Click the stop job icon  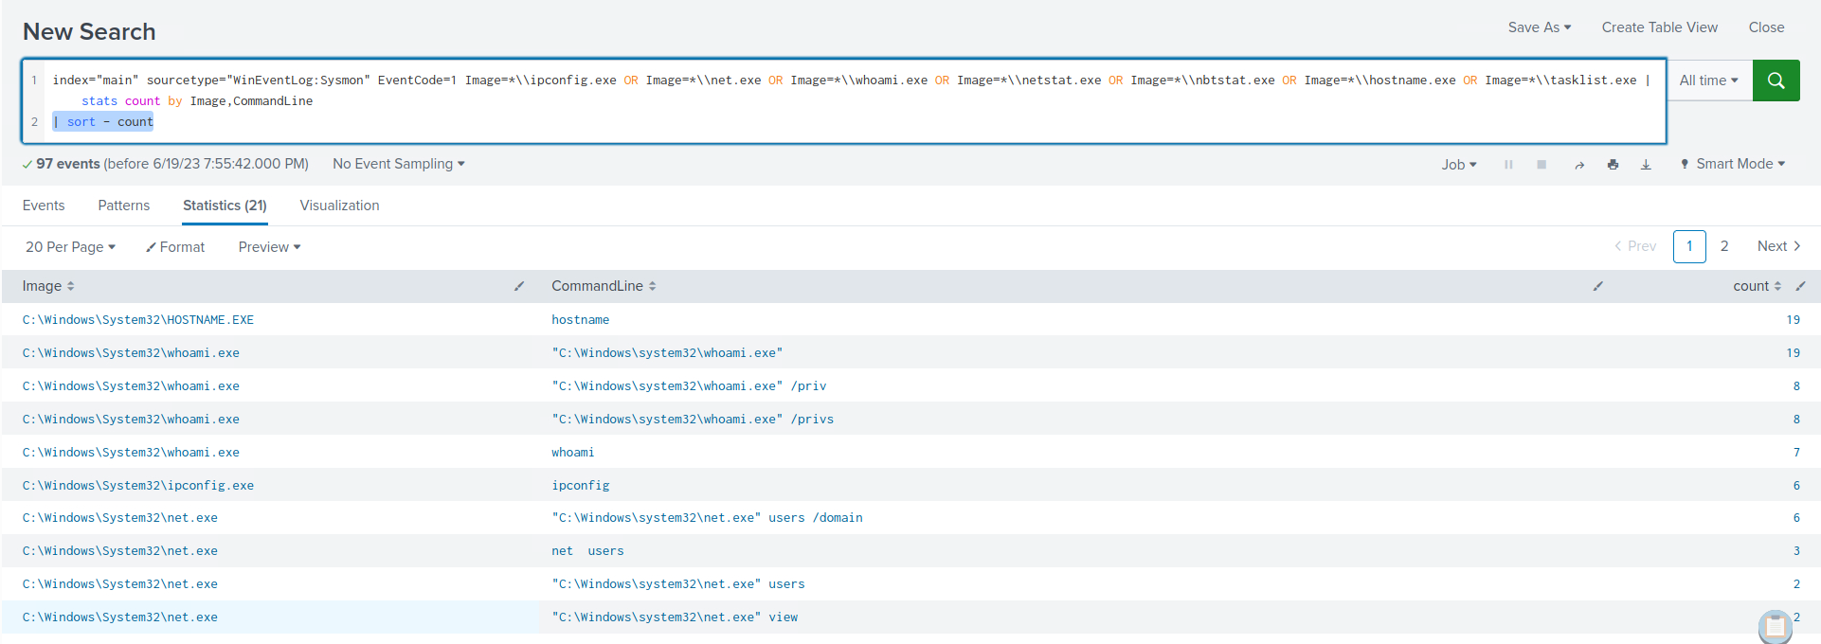click(1542, 165)
